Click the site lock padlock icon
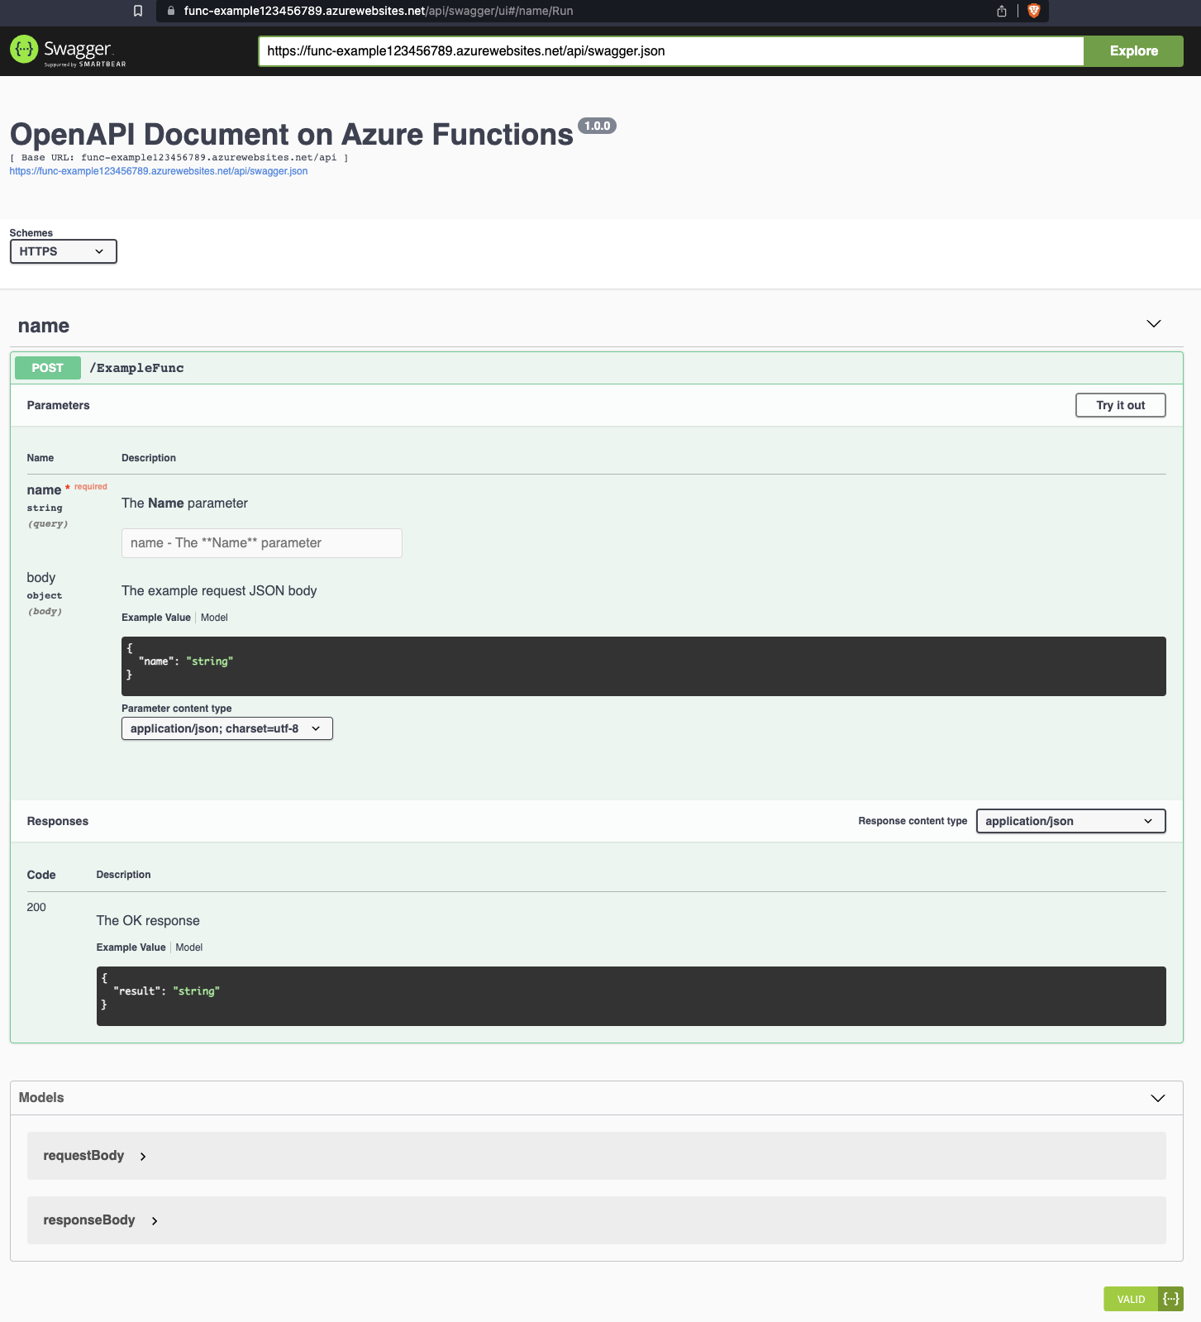The image size is (1201, 1322). tap(171, 11)
